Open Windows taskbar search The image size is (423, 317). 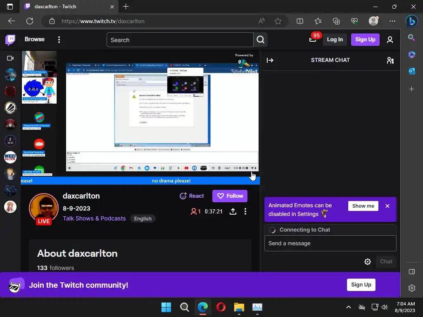click(185, 307)
